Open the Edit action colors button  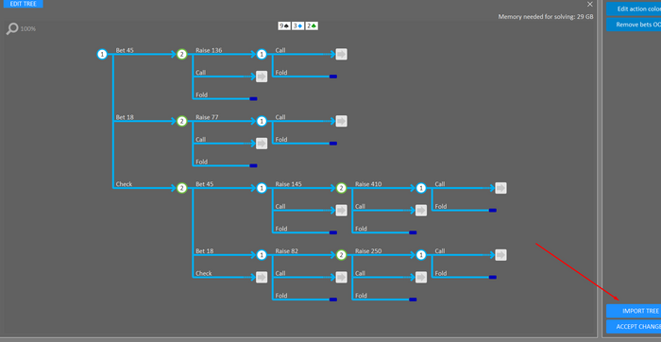pyautogui.click(x=634, y=9)
